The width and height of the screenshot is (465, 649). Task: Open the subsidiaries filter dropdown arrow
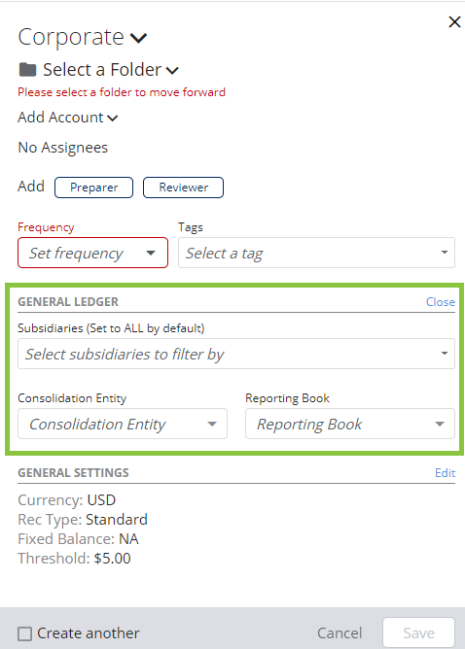point(445,354)
